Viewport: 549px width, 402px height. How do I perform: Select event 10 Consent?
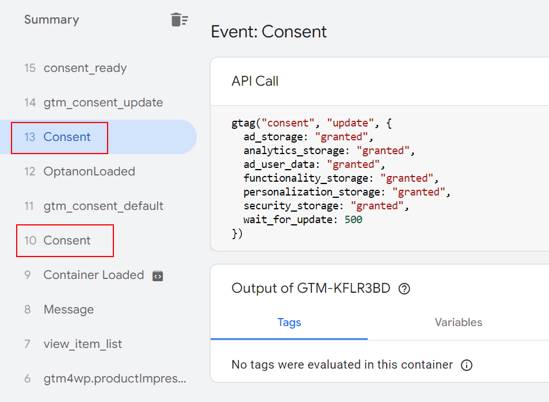67,240
